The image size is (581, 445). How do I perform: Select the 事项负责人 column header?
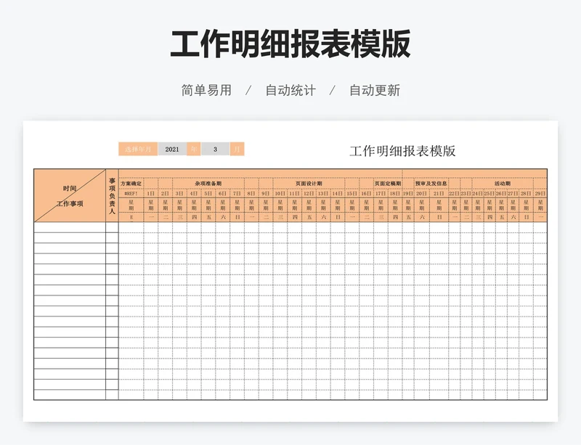coord(113,195)
